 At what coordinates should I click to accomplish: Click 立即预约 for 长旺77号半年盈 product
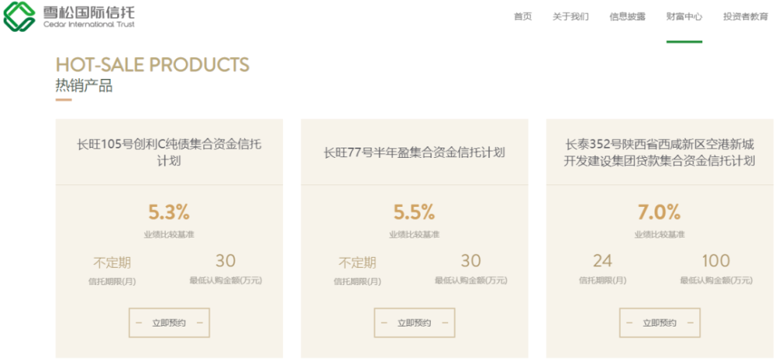pyautogui.click(x=414, y=323)
